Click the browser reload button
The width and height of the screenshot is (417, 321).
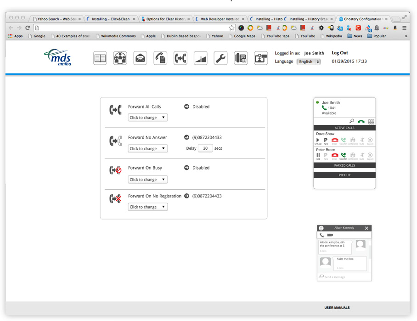coord(28,28)
